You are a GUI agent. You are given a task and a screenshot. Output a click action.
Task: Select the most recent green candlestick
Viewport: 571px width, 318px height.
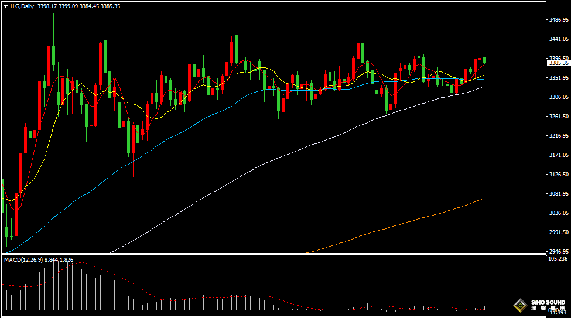pos(485,60)
